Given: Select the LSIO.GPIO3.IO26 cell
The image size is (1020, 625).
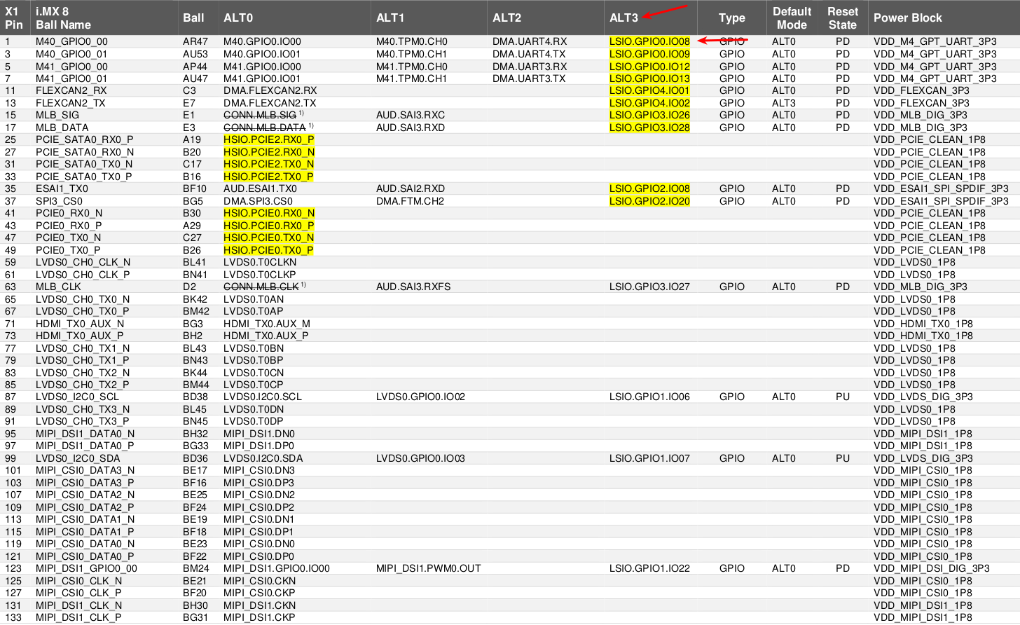Looking at the screenshot, I should click(649, 115).
